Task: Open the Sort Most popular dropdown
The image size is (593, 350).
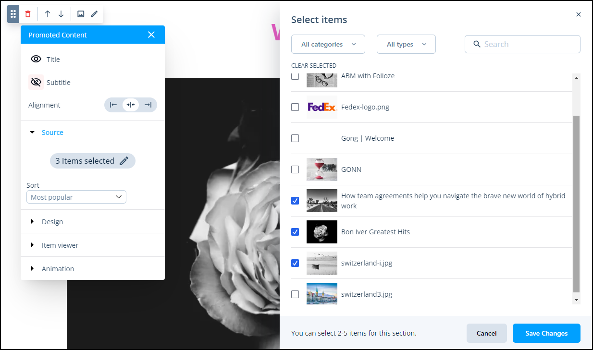Action: (x=76, y=197)
